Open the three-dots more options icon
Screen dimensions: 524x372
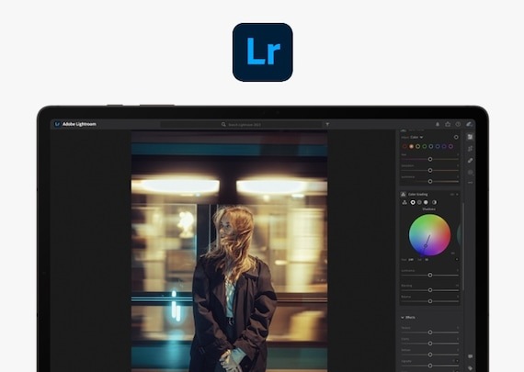point(470,183)
